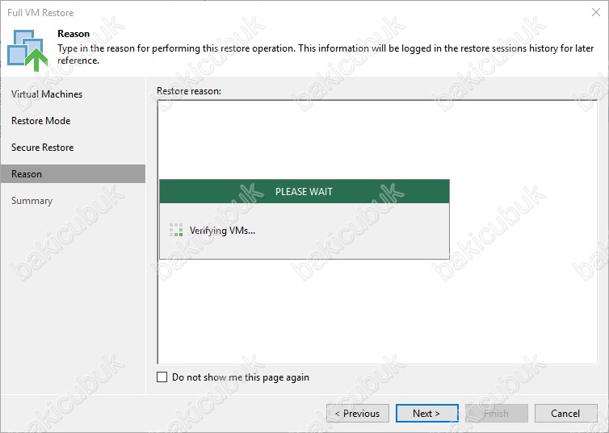Cancel the restore wizard
Screen dimensions: 609x433
pos(566,413)
